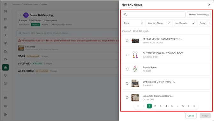Click the panel product search field
The height and width of the screenshot is (121, 214).
coord(154,15)
